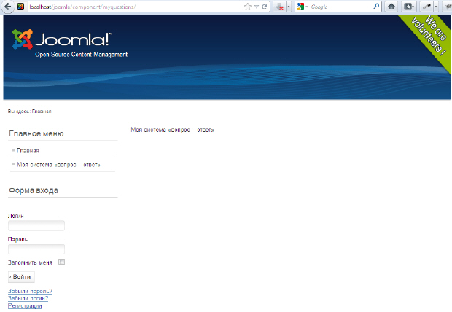Reload the page with refresh icon
452x312 pixels.
pos(264,7)
